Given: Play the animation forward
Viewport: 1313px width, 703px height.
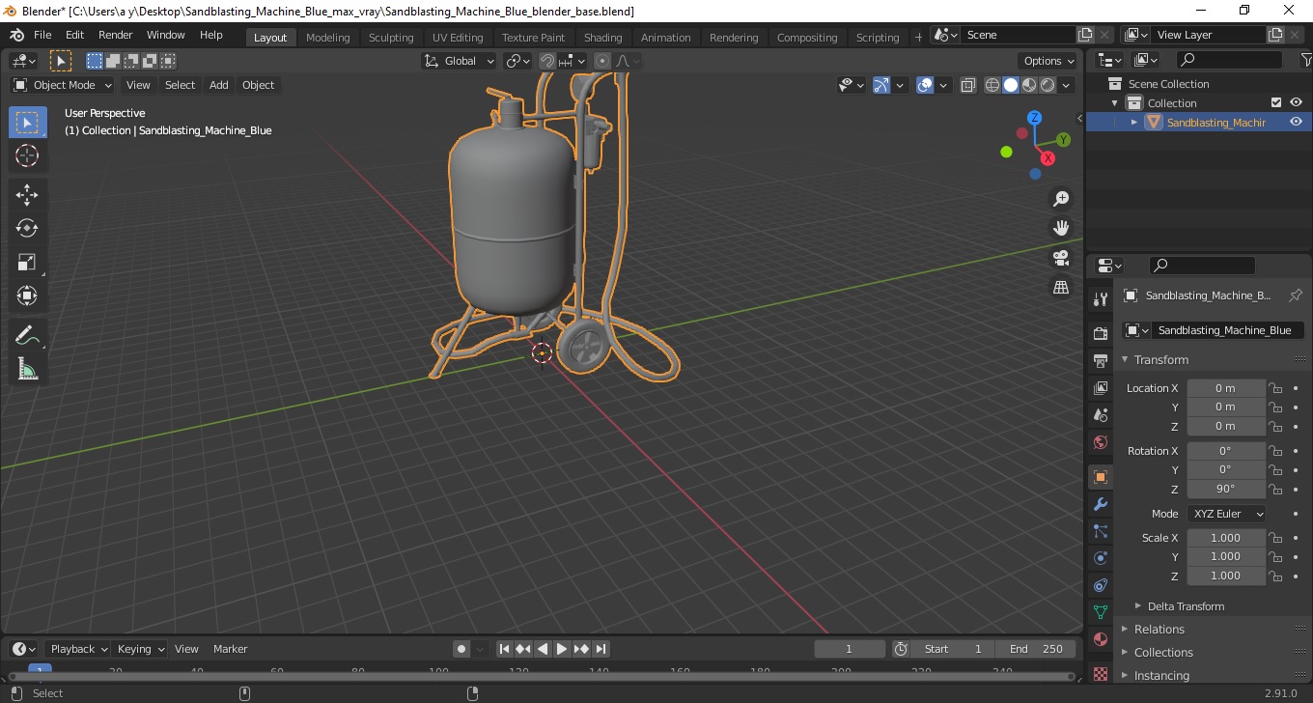Looking at the screenshot, I should 562,649.
